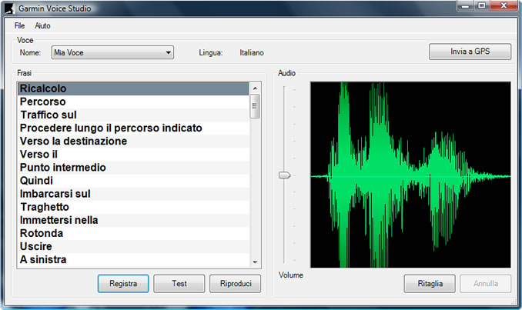Minimize the Garmin Voice Studio window

pyautogui.click(x=465, y=5)
